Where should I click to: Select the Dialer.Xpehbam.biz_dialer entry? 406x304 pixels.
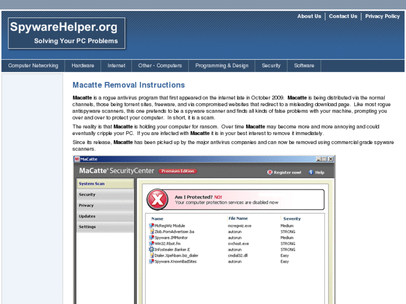[x=176, y=255]
